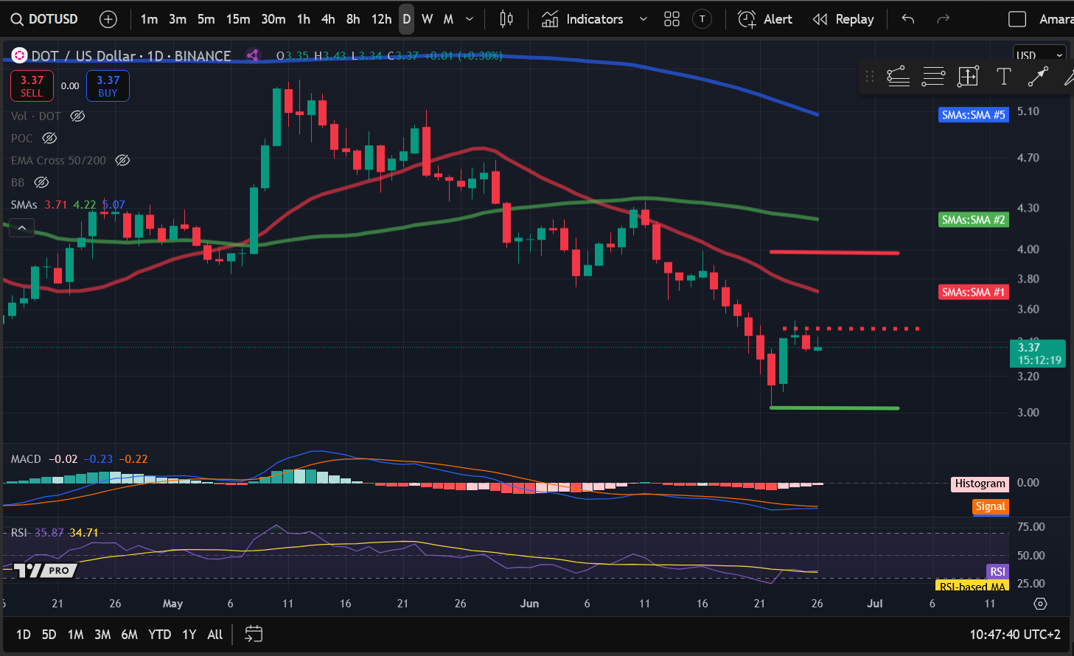This screenshot has height=656, width=1074.
Task: Click SMAs:SMA #2 green price label
Action: pyautogui.click(x=973, y=220)
